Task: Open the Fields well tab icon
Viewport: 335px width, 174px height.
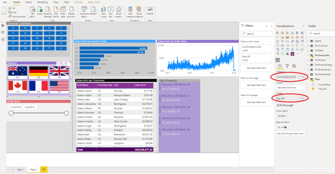Action: [x=280, y=66]
